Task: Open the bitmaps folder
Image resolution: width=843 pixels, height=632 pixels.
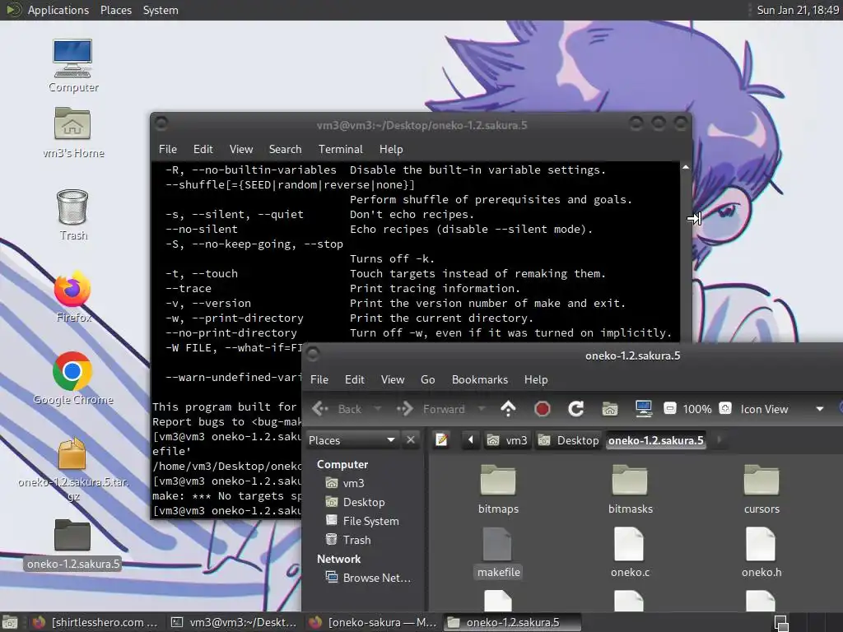Action: (498, 490)
